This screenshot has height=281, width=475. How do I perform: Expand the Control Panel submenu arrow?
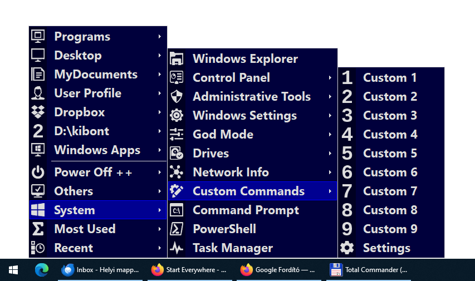pos(330,78)
